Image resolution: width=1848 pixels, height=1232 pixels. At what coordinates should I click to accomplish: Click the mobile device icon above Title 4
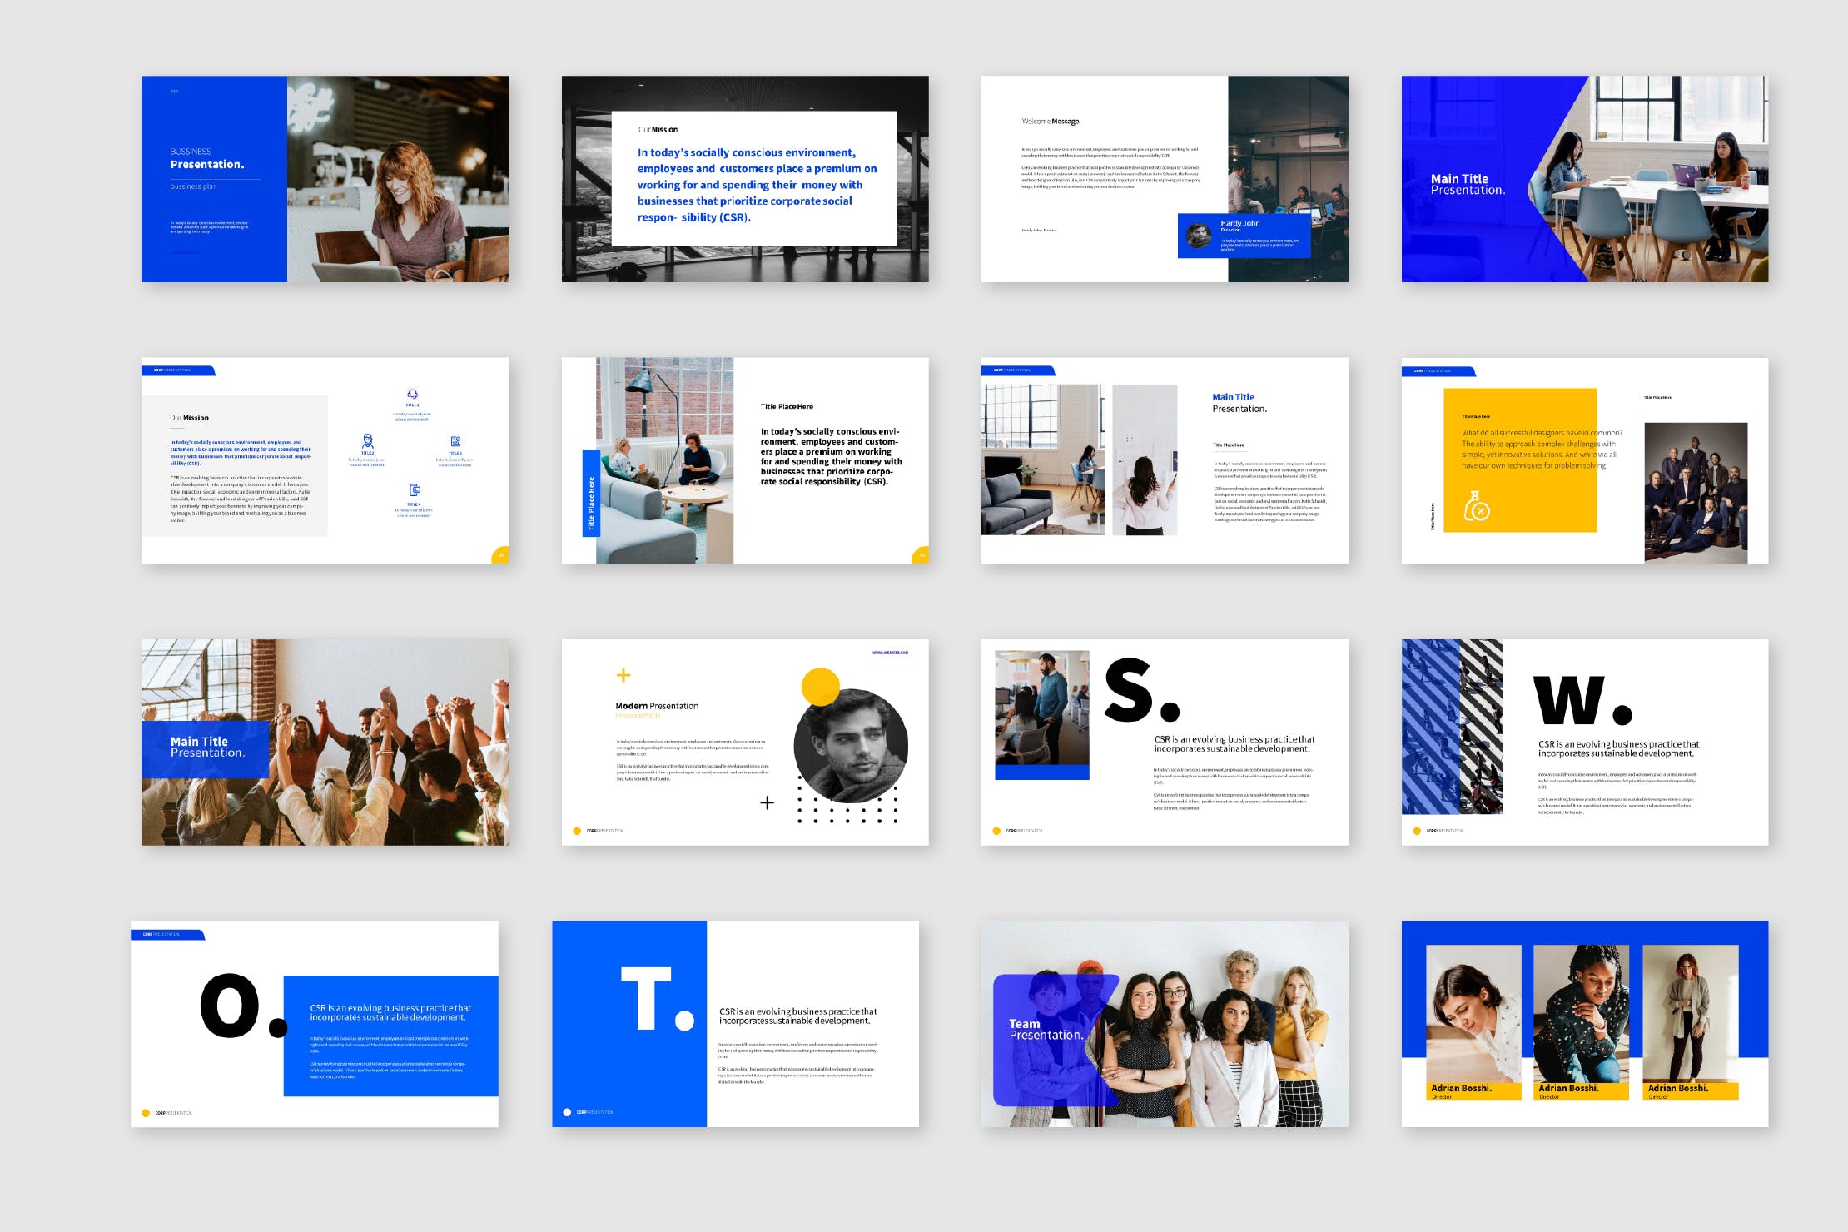[415, 489]
